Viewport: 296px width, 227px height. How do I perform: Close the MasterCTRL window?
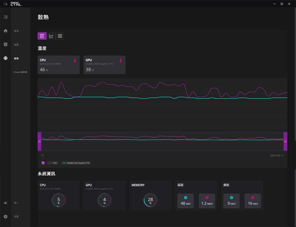(x=289, y=4)
